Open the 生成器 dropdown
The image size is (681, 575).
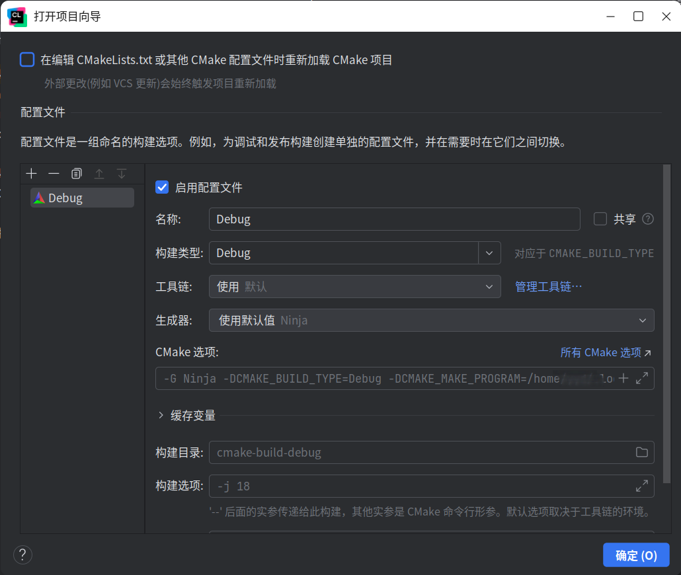click(x=642, y=321)
